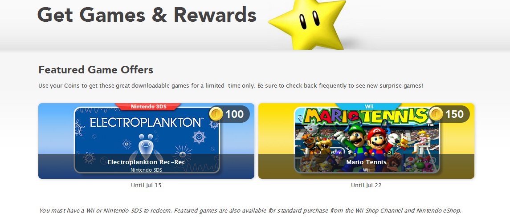This screenshot has height=221, width=510.
Task: Click the Wii subtitle under the Mario Tennis title
Action: coord(366,170)
